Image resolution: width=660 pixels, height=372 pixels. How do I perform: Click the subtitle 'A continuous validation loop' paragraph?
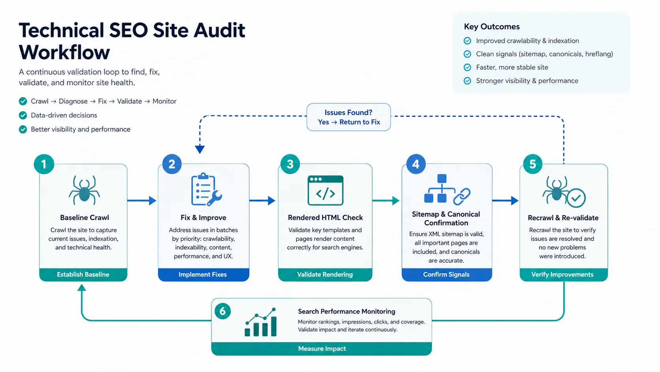[x=89, y=77]
